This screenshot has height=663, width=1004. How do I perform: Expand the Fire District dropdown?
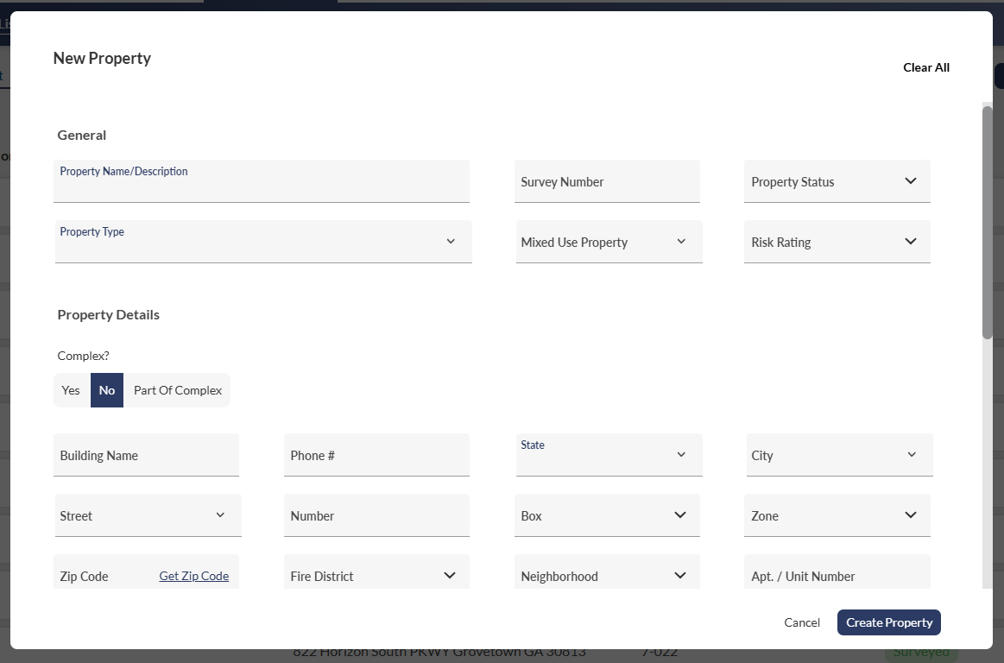(450, 576)
